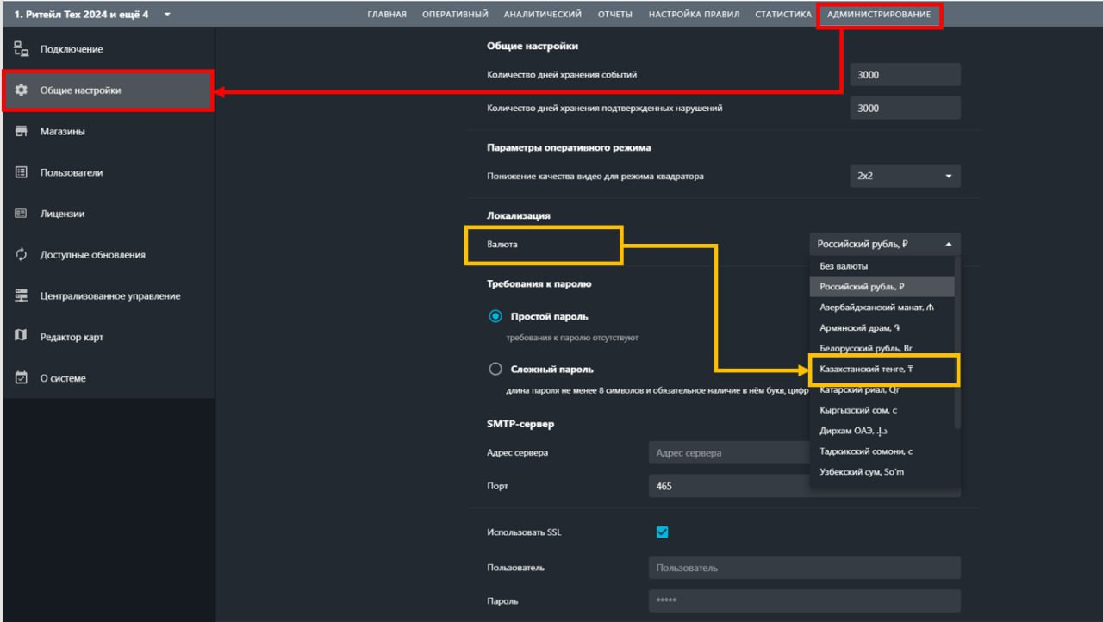Go to Централизованное управление in the sidebar
Screen dimensions: 1103x622
click(108, 295)
